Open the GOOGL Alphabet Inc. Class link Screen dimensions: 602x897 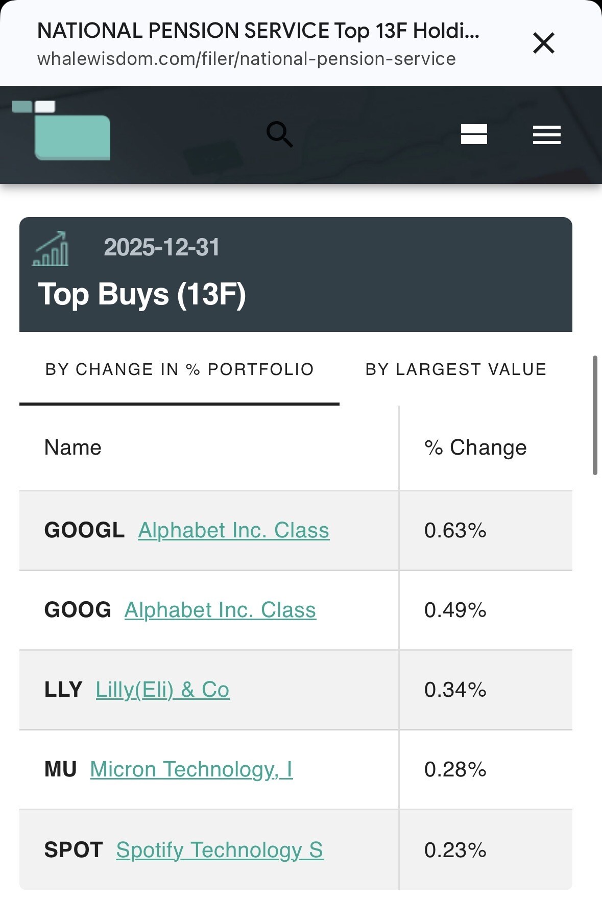[234, 530]
